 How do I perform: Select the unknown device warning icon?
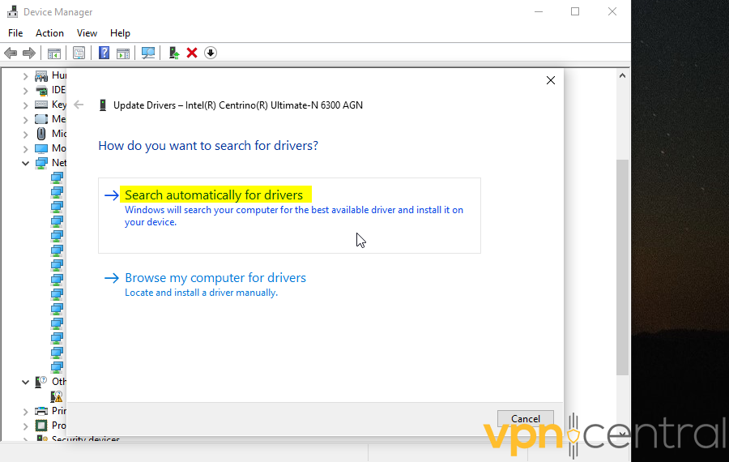pyautogui.click(x=57, y=396)
